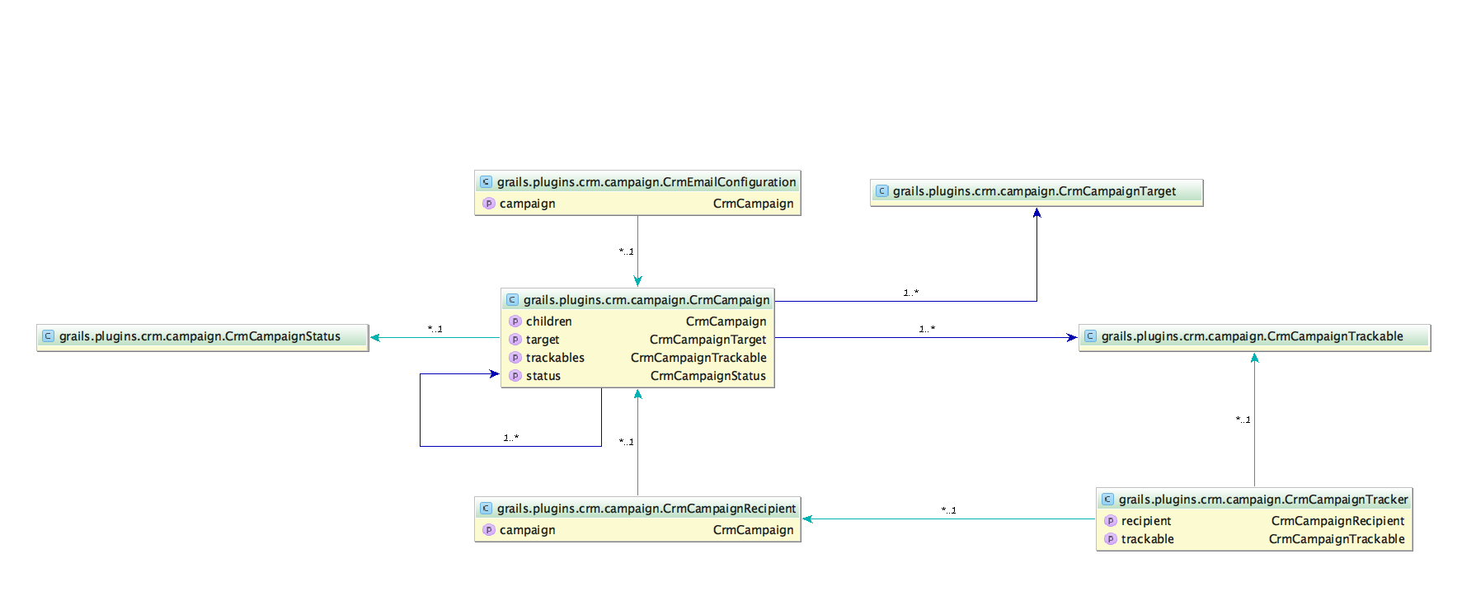The width and height of the screenshot is (1476, 610).
Task: Click property icon beside children
Action: pyautogui.click(x=515, y=321)
